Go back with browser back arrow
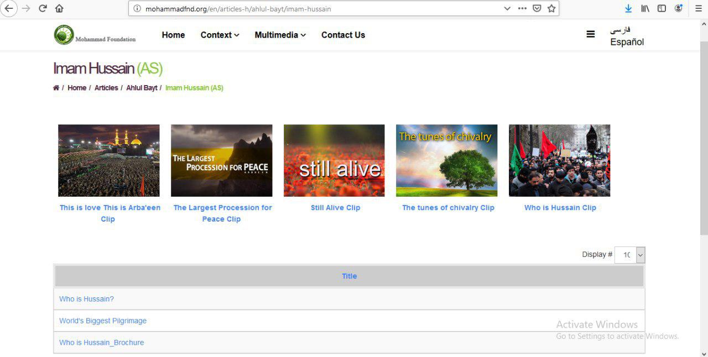708x357 pixels. (8, 8)
